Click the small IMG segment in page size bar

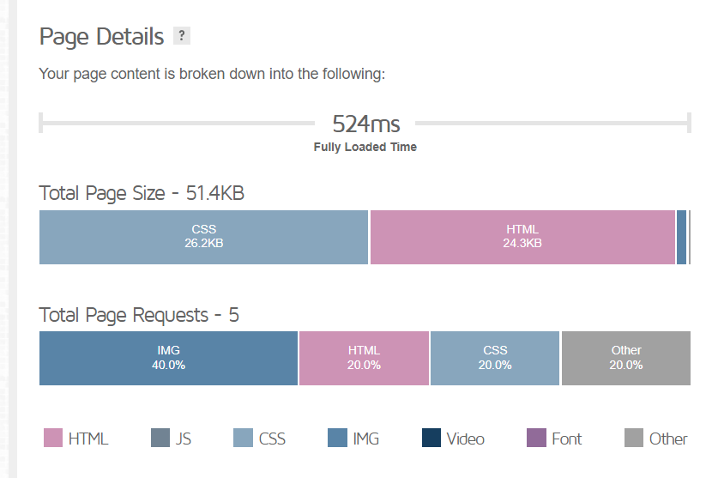(682, 237)
